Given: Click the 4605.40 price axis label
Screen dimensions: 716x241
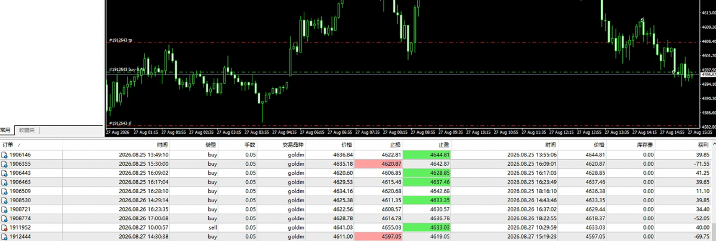Looking at the screenshot, I should coord(708,42).
